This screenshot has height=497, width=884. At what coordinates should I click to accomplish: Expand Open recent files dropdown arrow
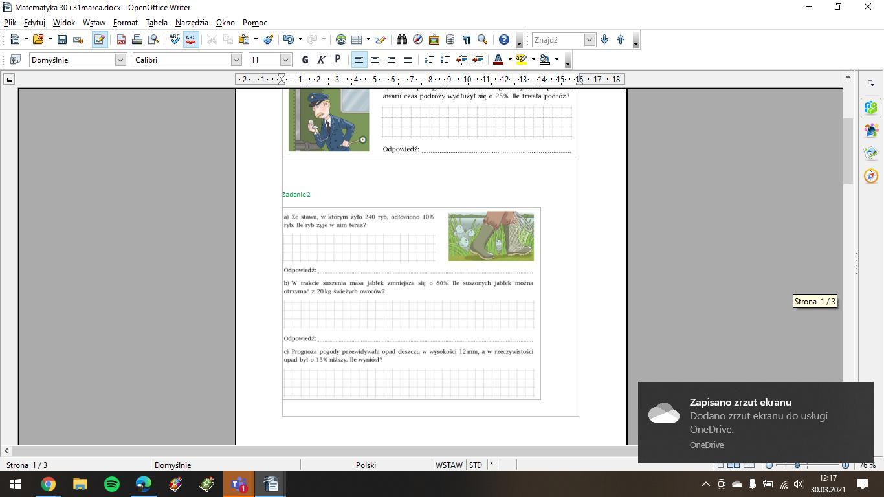(x=50, y=39)
